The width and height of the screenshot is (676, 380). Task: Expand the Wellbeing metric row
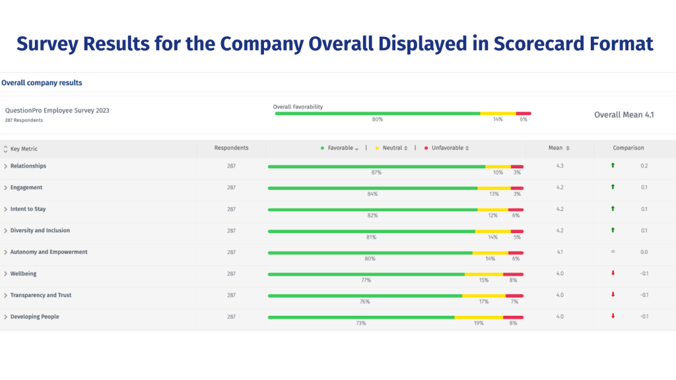click(5, 274)
